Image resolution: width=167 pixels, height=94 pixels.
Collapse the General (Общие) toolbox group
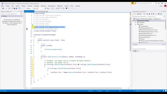[2, 16]
